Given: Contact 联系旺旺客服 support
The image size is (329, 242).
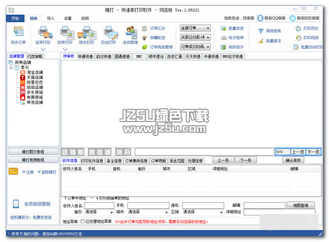Looking at the screenshot, I should (x=305, y=18).
